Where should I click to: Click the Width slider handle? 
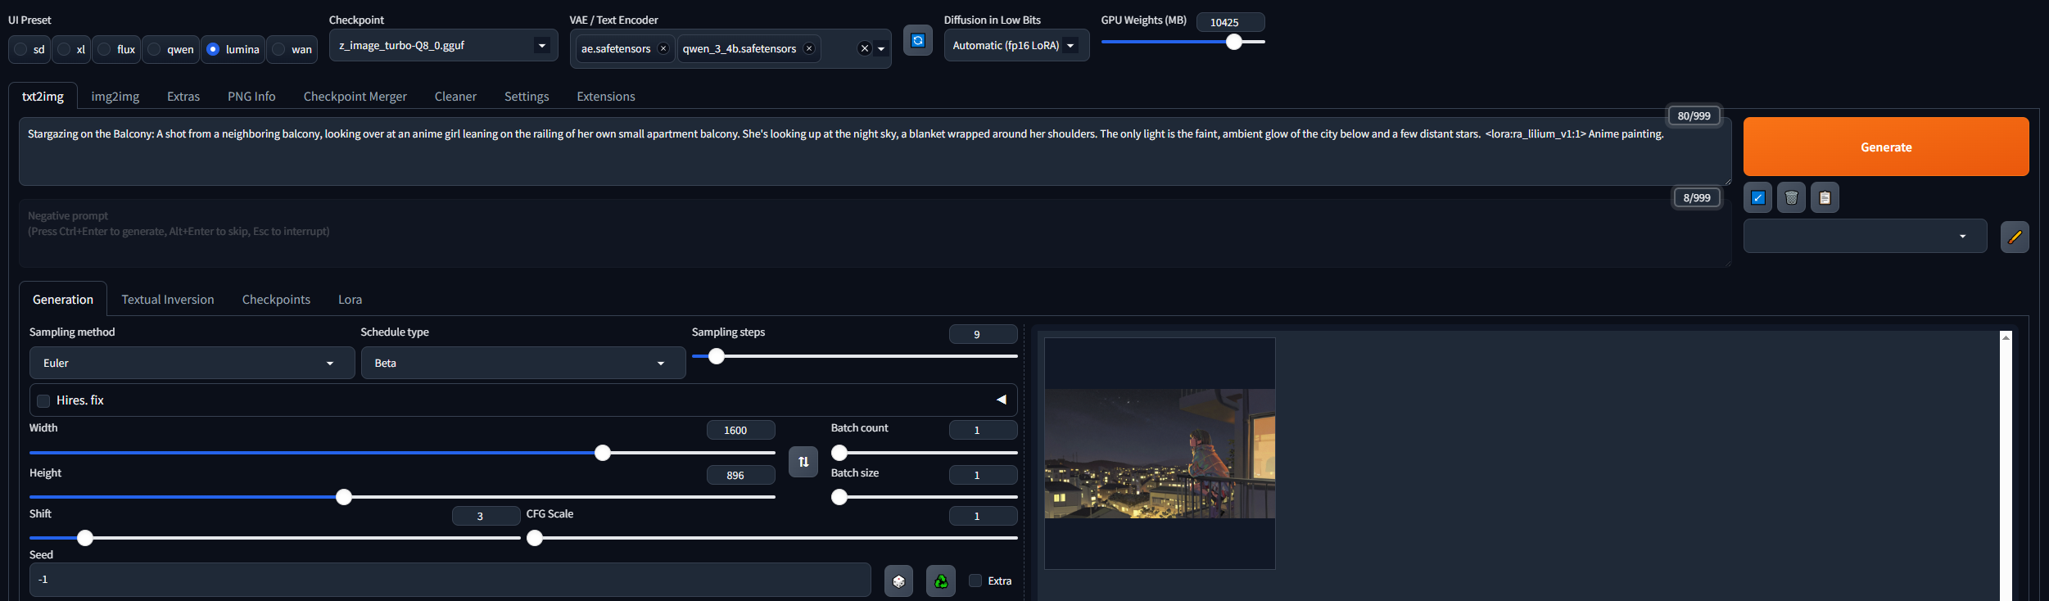pyautogui.click(x=602, y=453)
